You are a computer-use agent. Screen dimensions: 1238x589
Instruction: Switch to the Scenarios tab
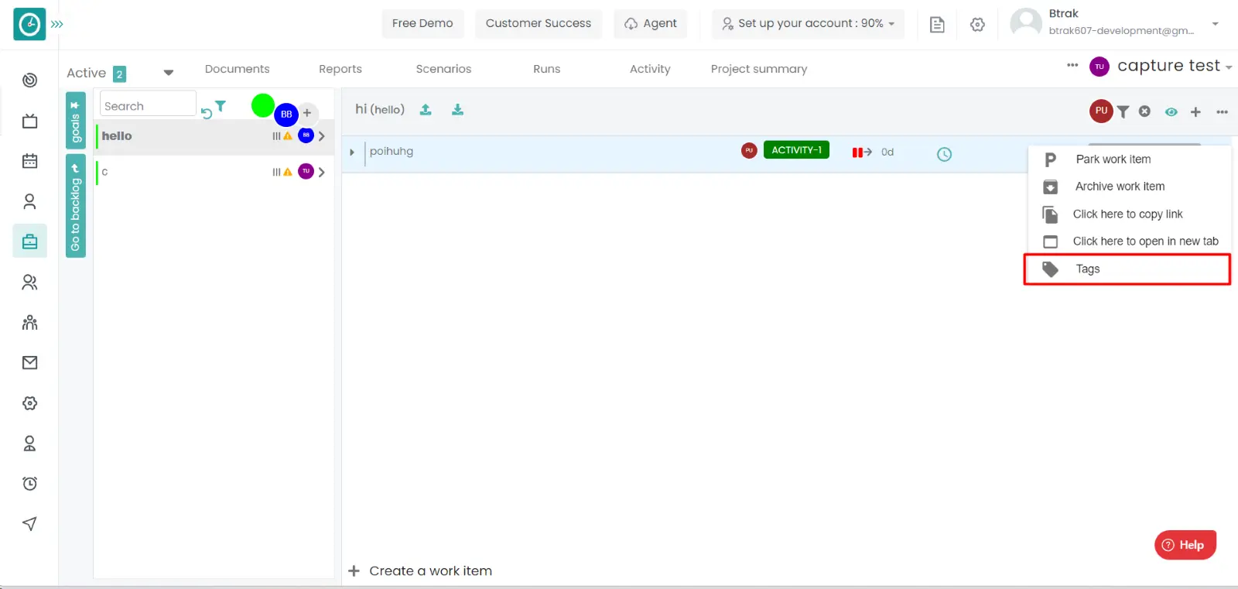click(x=443, y=69)
